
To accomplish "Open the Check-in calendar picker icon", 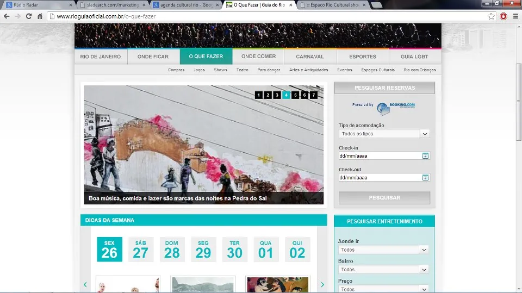I will click(425, 156).
